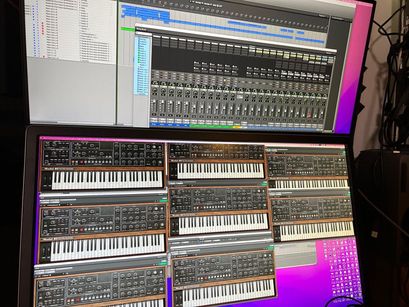The image size is (409, 307).
Task: Click the program display on the bottom-center Model 80
Action: coord(206,278)
